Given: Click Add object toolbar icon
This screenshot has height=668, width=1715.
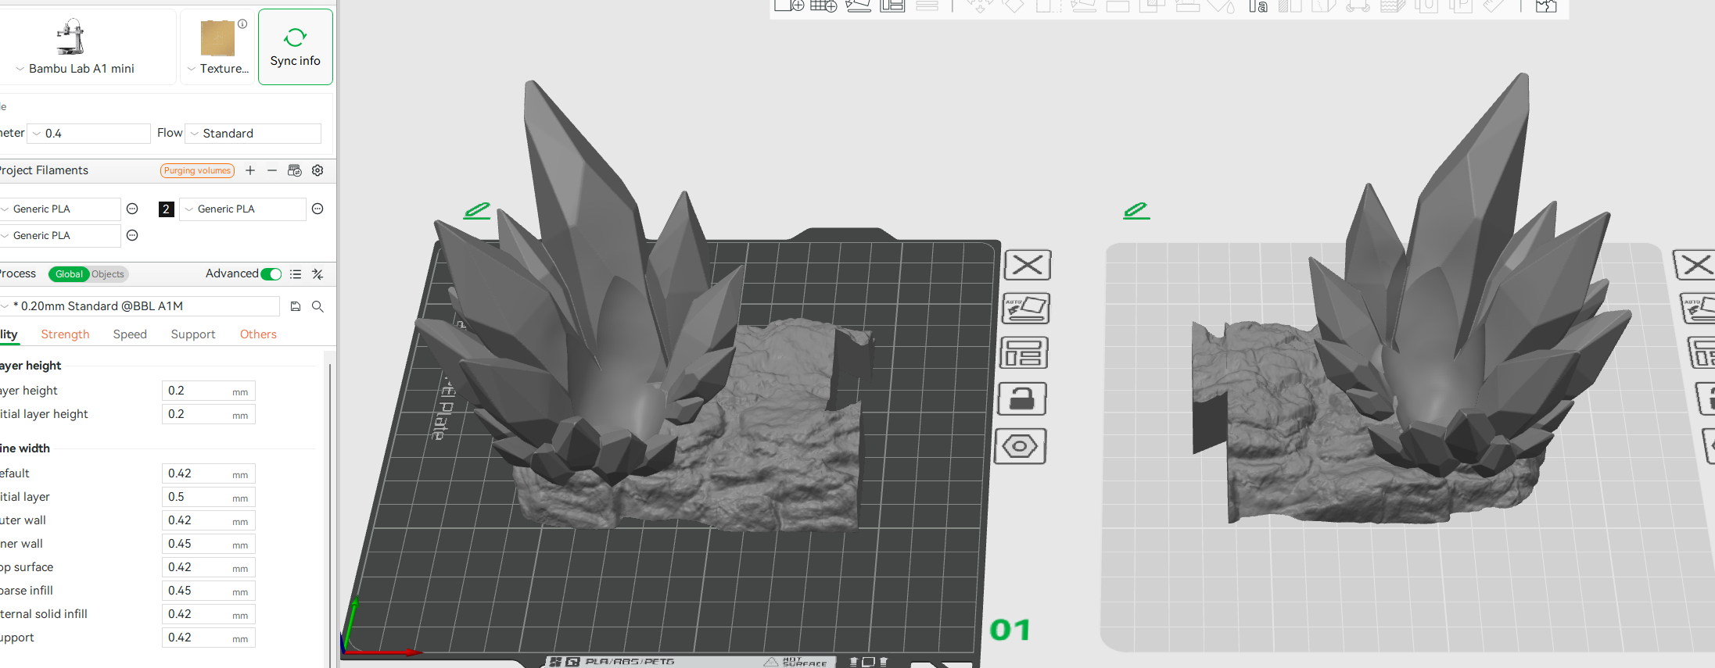Looking at the screenshot, I should (x=788, y=5).
